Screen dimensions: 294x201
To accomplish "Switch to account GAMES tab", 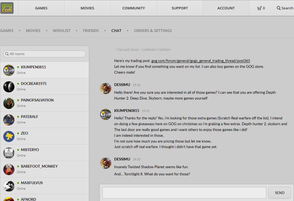I will tap(7, 31).
